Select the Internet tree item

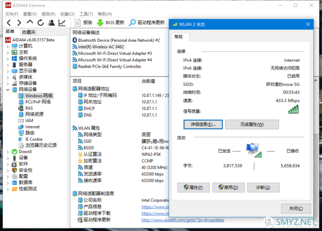point(29,127)
